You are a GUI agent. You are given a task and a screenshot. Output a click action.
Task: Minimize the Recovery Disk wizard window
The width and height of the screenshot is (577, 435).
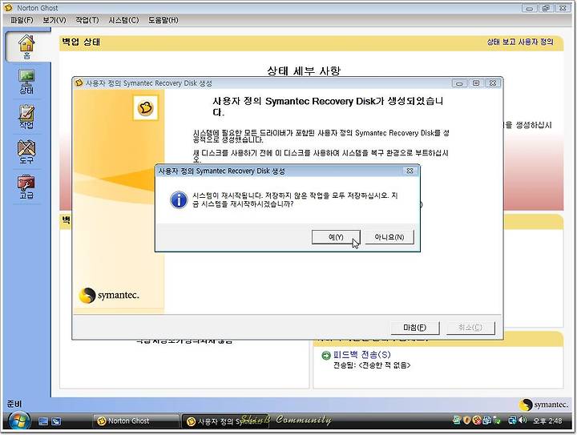459,83
